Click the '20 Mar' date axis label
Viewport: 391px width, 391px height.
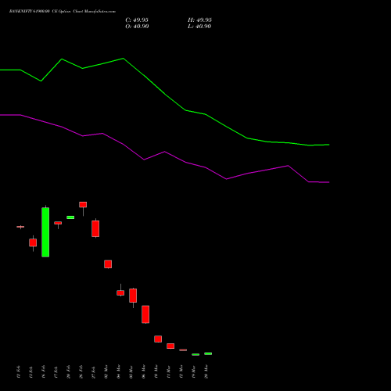(206, 371)
